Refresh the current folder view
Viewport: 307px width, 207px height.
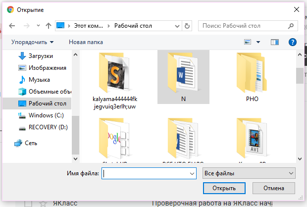click(x=187, y=26)
